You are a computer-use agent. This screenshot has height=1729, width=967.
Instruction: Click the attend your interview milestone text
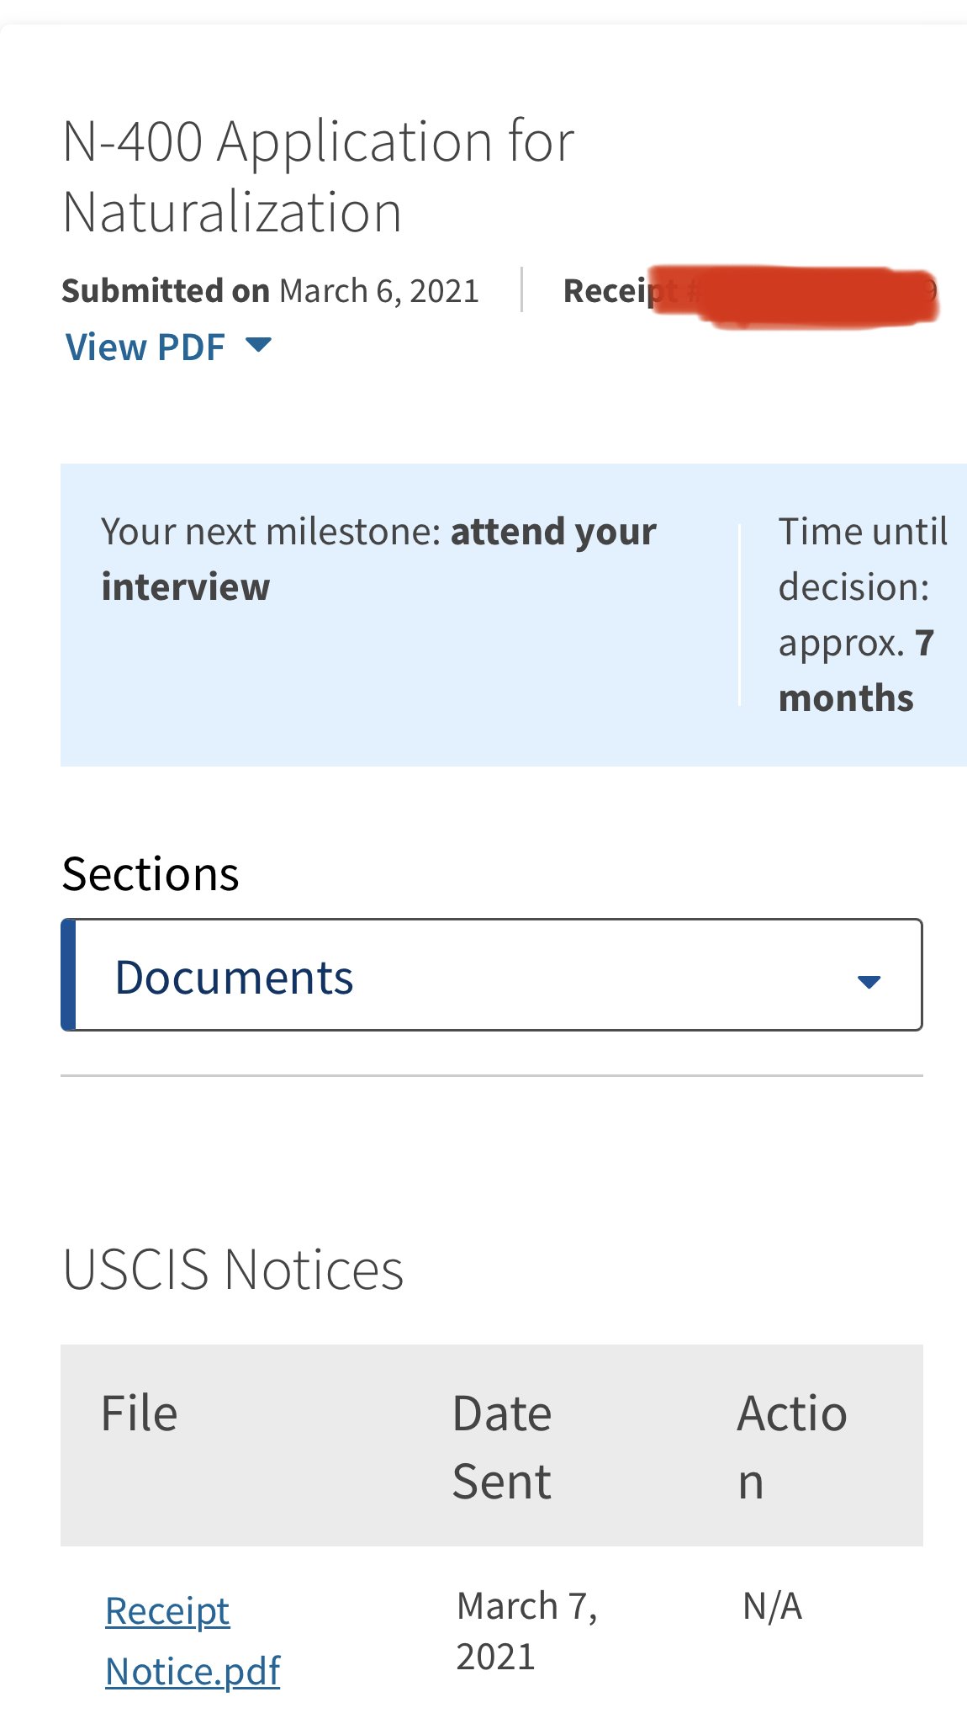point(378,560)
